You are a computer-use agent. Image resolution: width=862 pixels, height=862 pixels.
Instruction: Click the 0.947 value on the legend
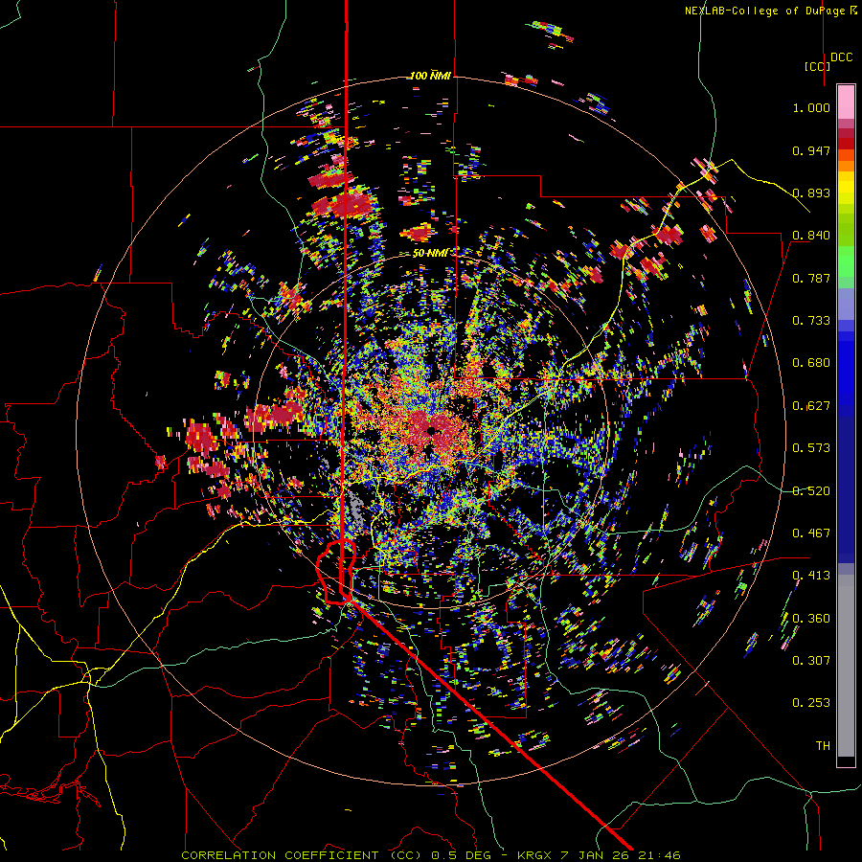[811, 150]
